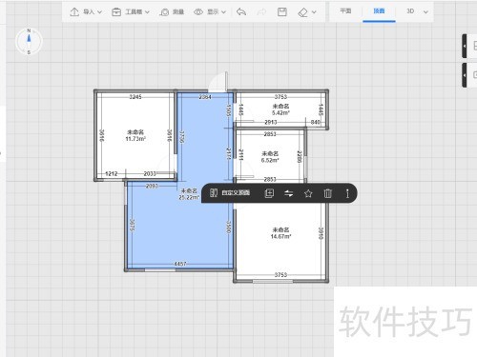477x357 pixels.
Task: Click the star favorite icon in floating bar
Action: [x=308, y=193]
